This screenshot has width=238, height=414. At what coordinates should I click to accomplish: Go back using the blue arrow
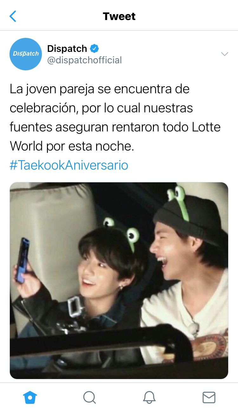(x=13, y=16)
